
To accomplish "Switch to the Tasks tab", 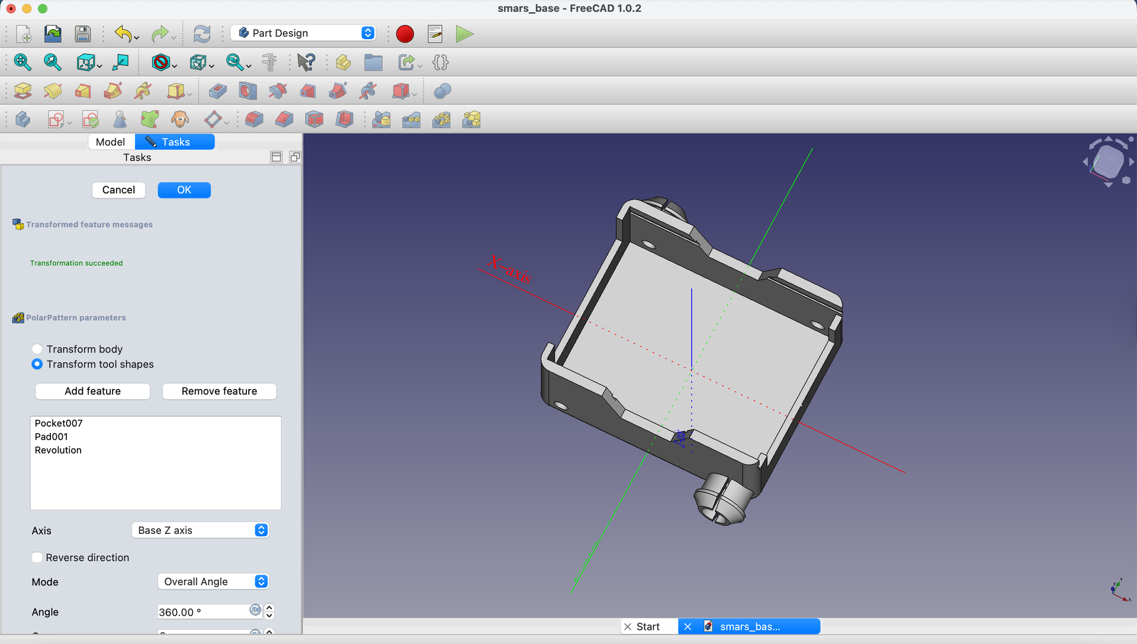I will (175, 142).
